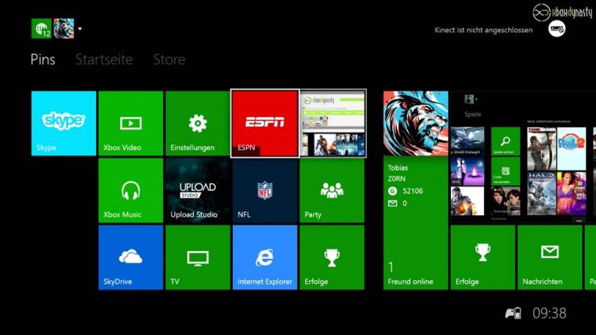This screenshot has height=335, width=596.
Task: Click the Gamerscore G icon
Action: coord(392,191)
